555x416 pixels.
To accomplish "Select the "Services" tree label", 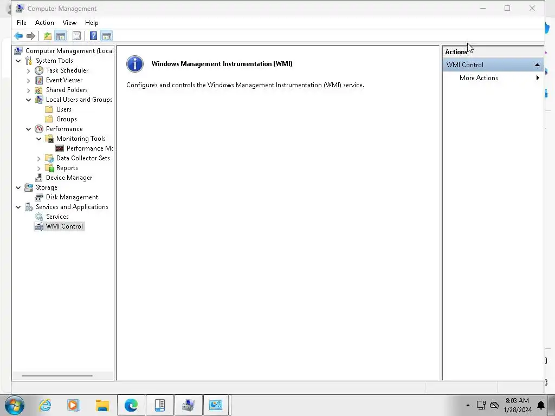I will tap(57, 217).
